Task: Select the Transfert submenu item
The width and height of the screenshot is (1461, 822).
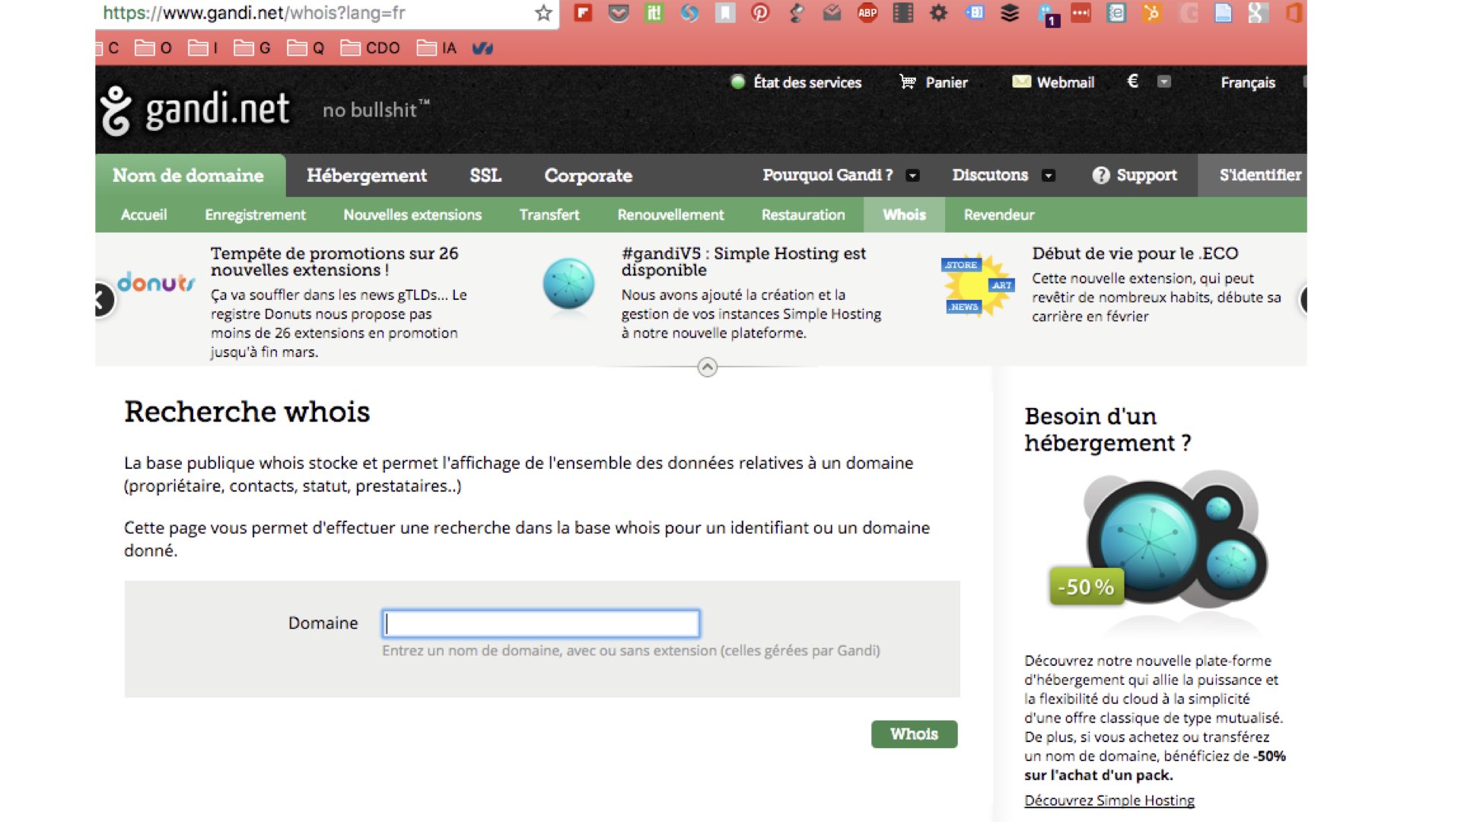Action: pyautogui.click(x=549, y=215)
